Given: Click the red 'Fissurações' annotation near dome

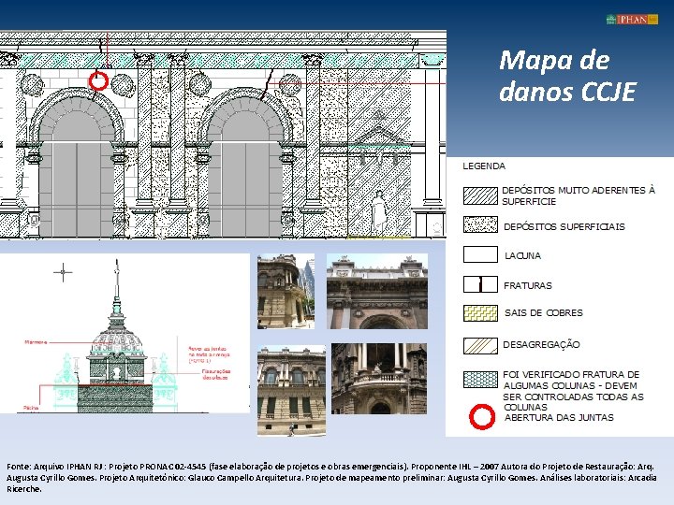Looking at the screenshot, I should click(216, 374).
